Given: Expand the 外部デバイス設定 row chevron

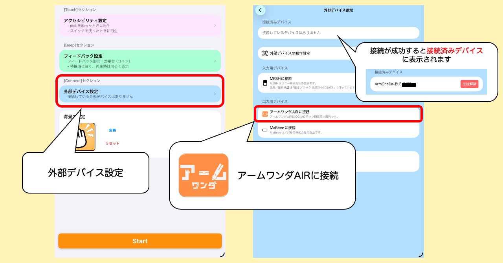Looking at the screenshot, I should [215, 94].
